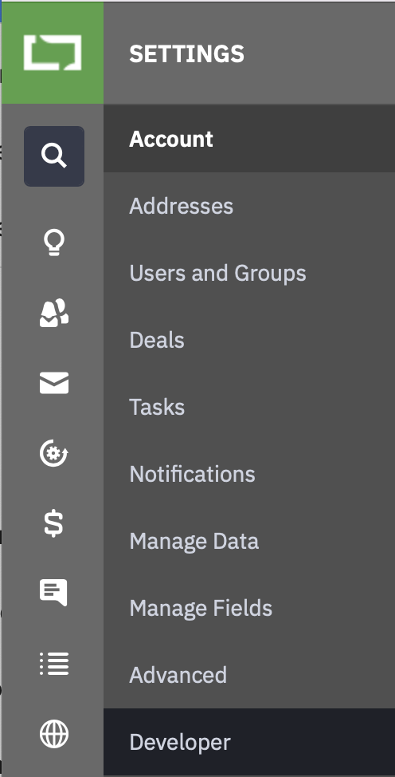Go to Users and Groups settings
Viewport: 395px width, 777px height.
click(x=249, y=273)
